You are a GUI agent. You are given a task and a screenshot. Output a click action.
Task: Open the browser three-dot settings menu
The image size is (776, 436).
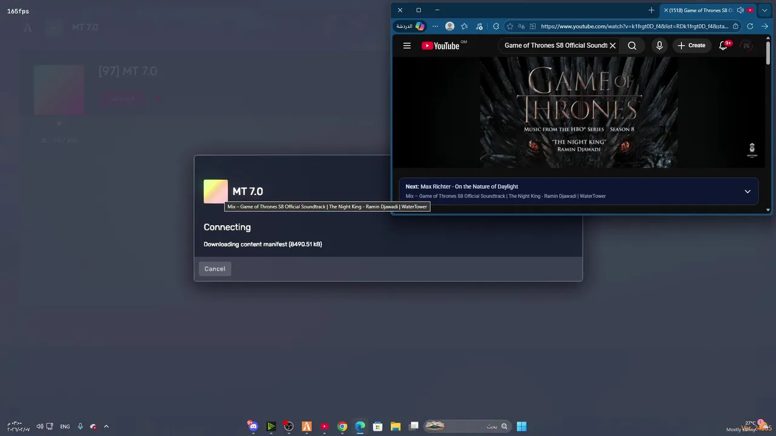coord(435,27)
